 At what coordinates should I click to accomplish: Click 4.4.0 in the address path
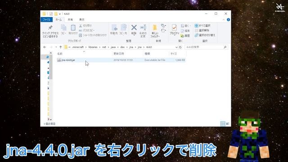[x=149, y=47]
